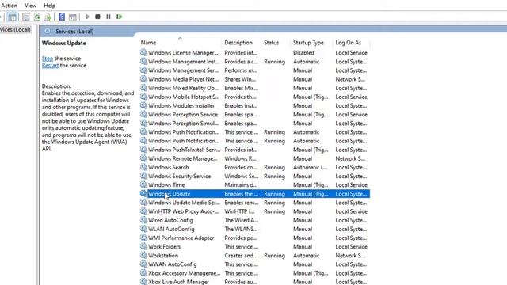Image resolution: width=507 pixels, height=285 pixels.
Task: Click the green Refresh toolbar icon
Action: [x=37, y=17]
